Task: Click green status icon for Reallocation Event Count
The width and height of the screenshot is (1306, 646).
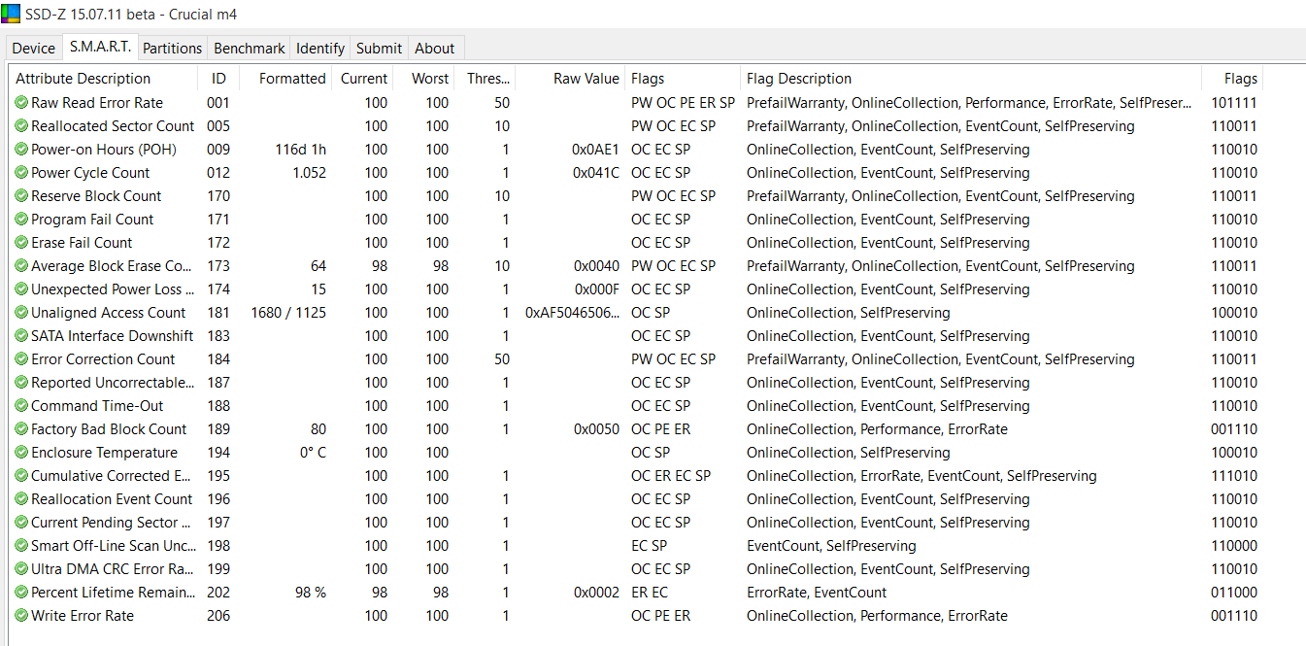Action: point(21,499)
